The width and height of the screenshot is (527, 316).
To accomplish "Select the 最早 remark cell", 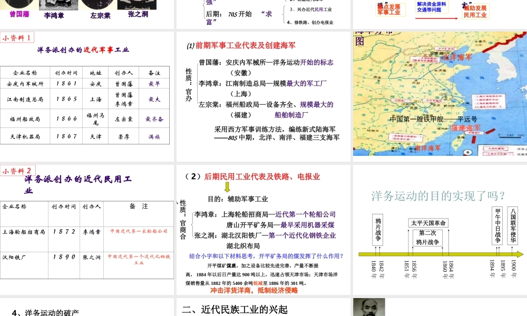I will coord(154,84).
